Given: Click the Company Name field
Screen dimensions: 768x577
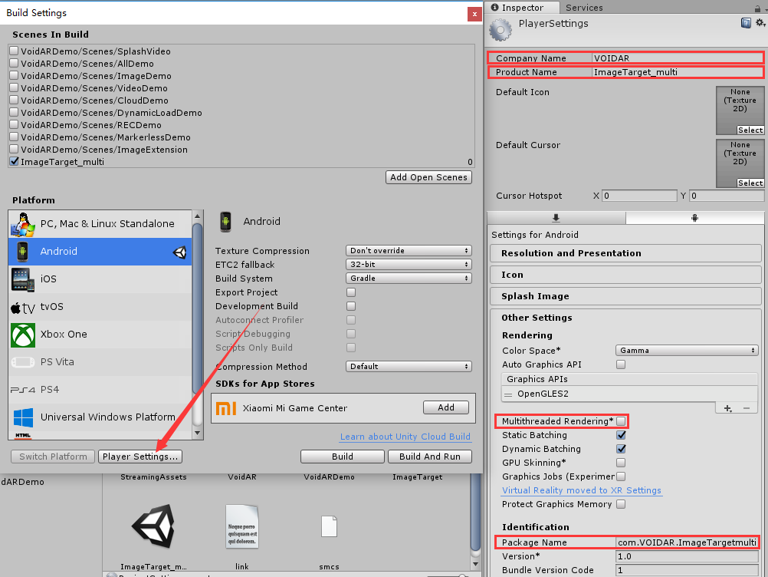Looking at the screenshot, I should (678, 58).
